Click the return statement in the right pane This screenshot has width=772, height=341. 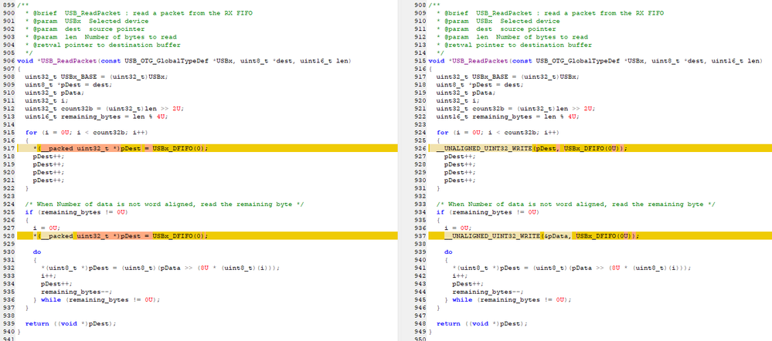(482, 323)
